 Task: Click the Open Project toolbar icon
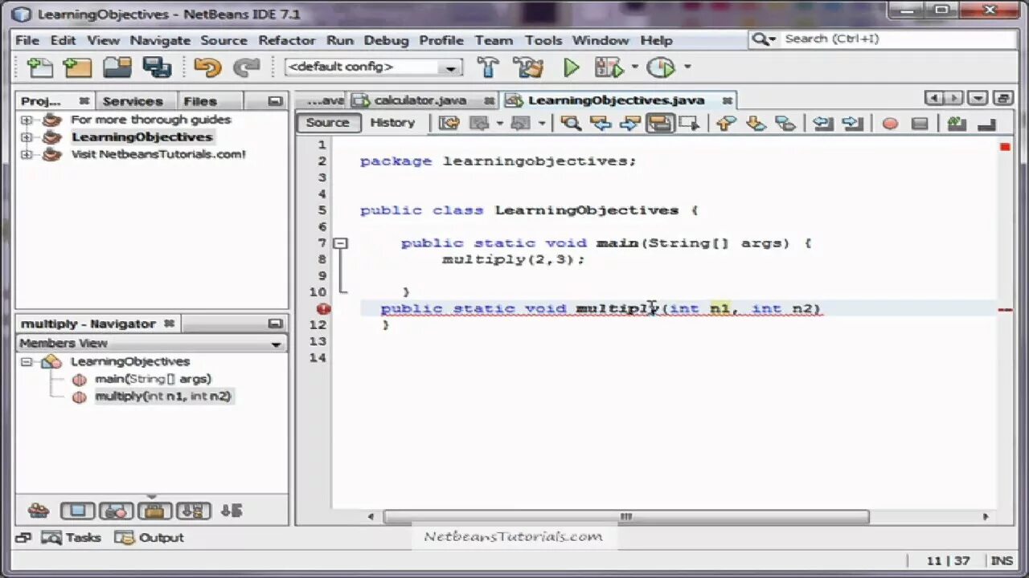[117, 67]
